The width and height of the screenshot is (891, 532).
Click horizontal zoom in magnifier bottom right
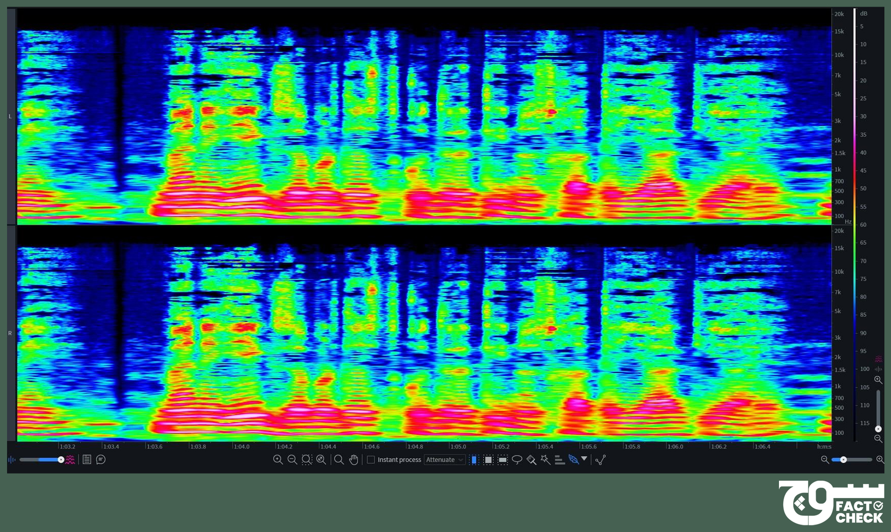880,459
